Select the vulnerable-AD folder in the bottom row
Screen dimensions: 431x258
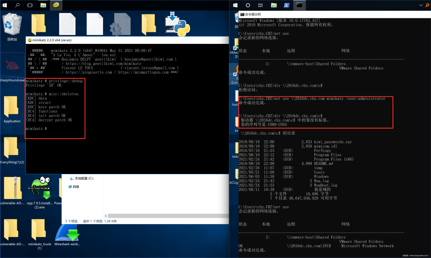12,232
